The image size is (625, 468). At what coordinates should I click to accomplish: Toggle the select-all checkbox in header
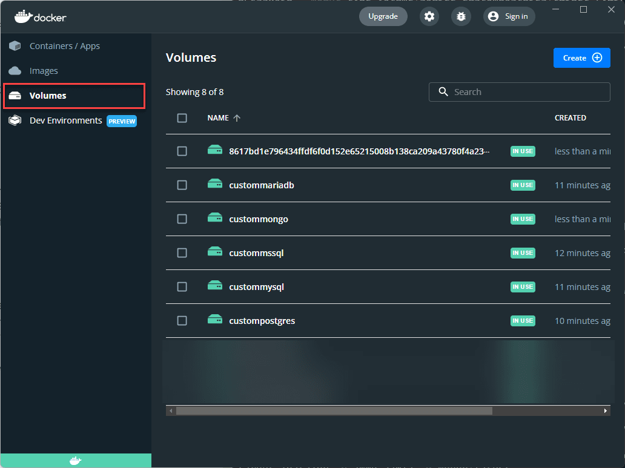coord(182,118)
